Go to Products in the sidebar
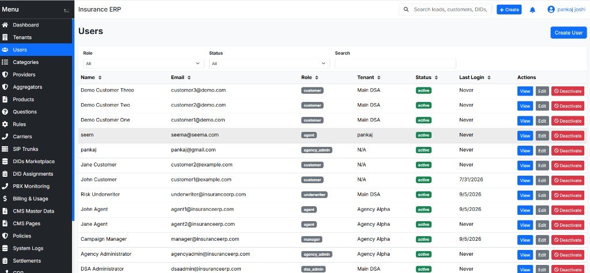590x273 pixels. tap(36, 99)
